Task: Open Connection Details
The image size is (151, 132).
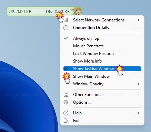Action: point(102,28)
